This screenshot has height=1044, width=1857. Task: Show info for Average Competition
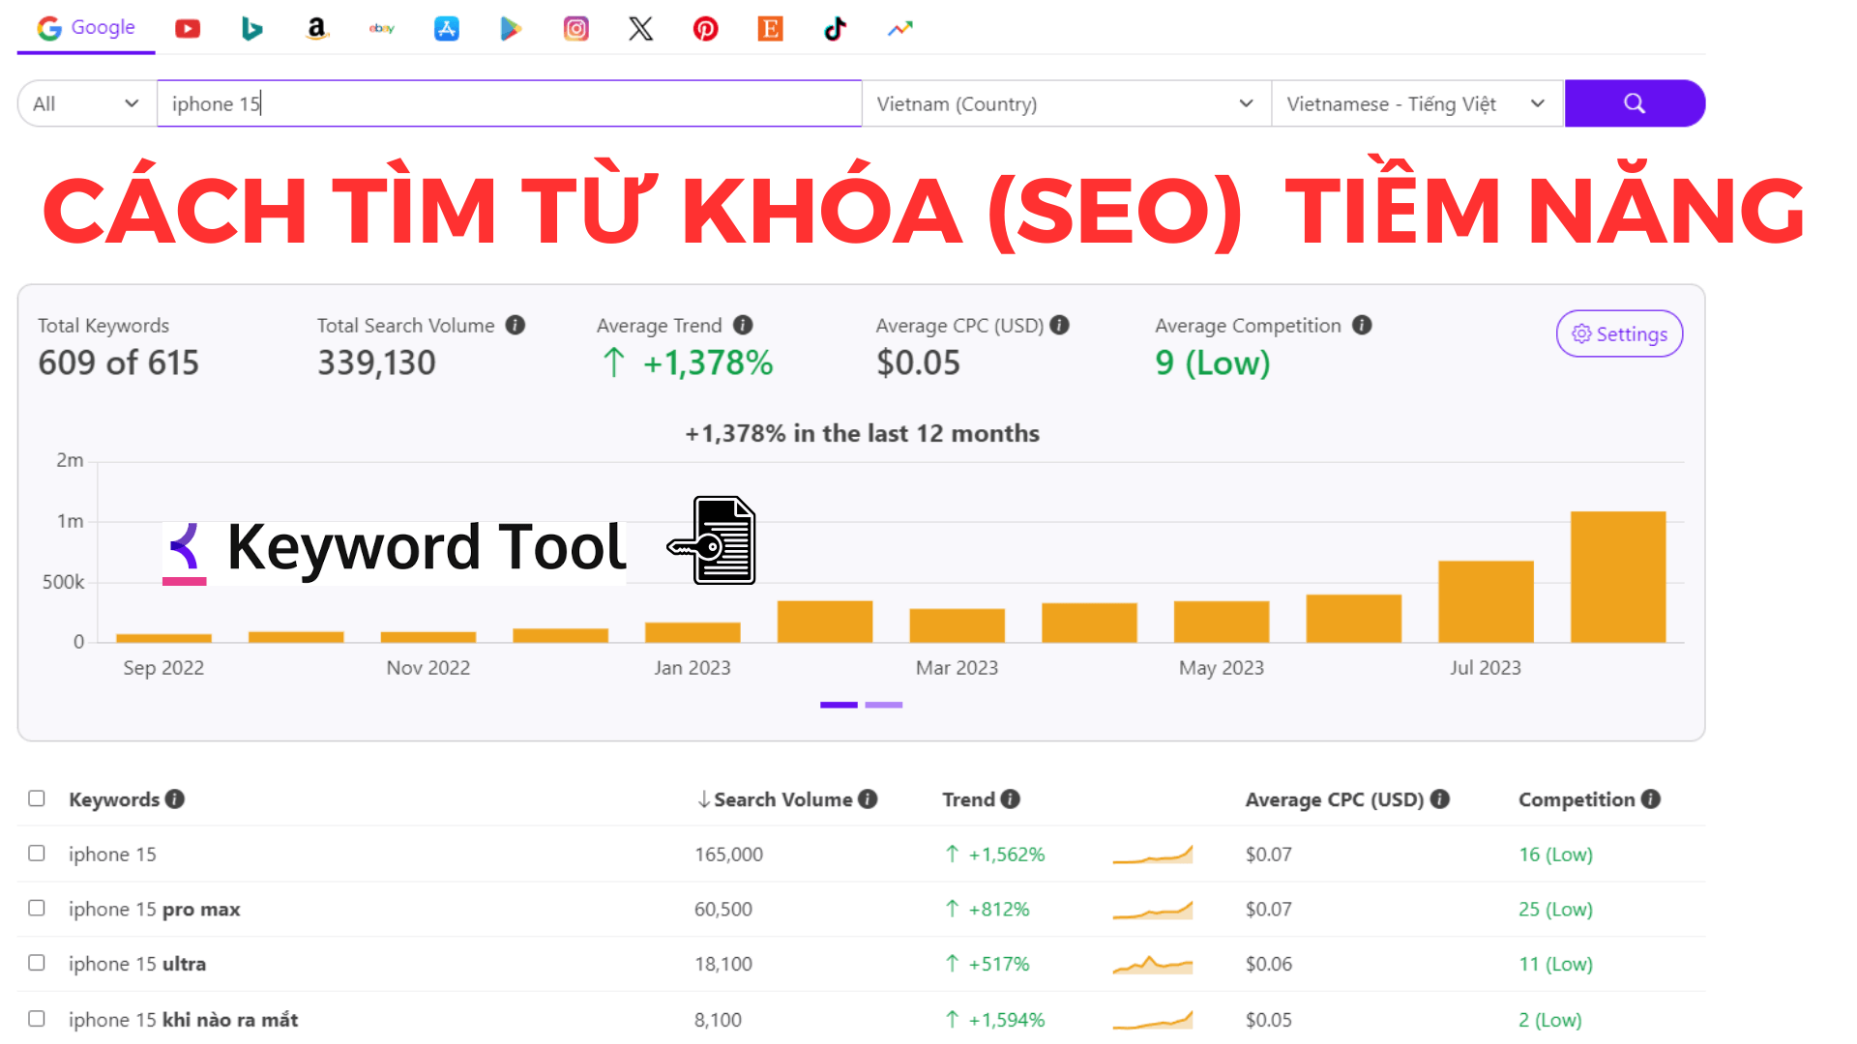tap(1362, 325)
